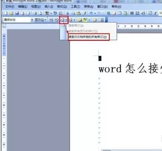This screenshot has height=151, width=162.
Task: Click the horizontal ruler at mark 10
Action: (132, 26)
